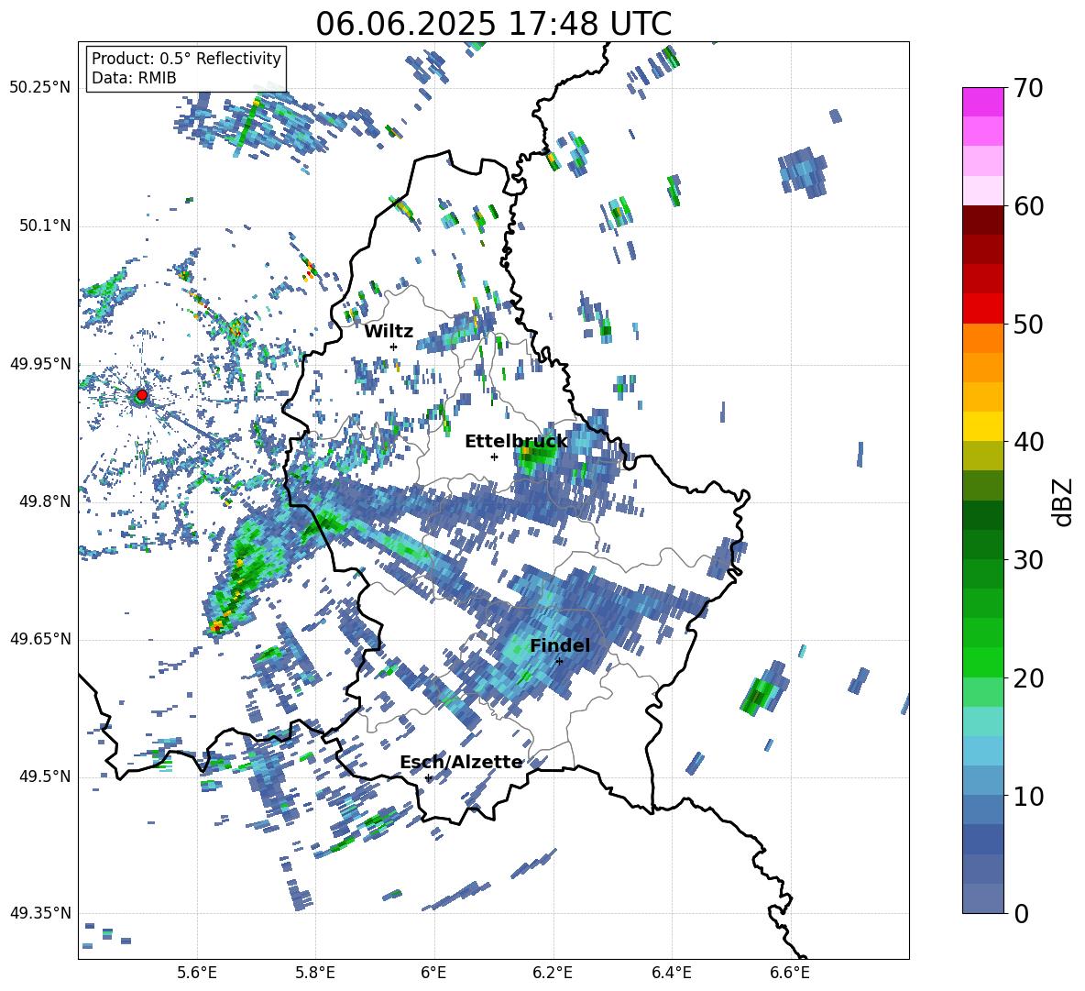
Task: Click the colorbar value 40
Action: pos(1029,442)
